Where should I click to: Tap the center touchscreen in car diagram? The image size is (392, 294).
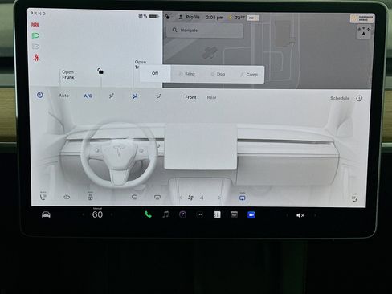201,146
